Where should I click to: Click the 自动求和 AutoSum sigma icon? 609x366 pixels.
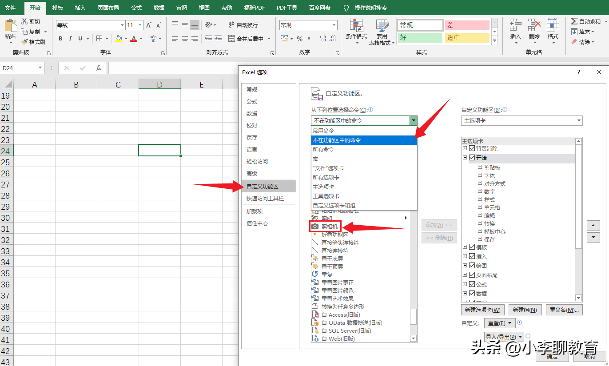(x=574, y=21)
